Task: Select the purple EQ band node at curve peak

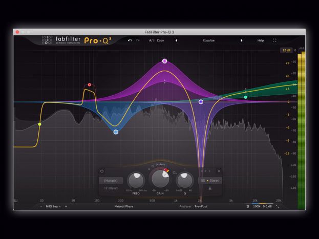Action: (164, 61)
